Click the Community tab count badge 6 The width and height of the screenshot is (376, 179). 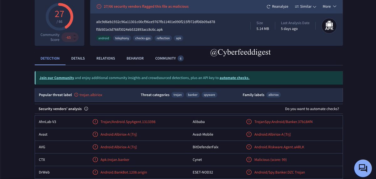pos(180,58)
